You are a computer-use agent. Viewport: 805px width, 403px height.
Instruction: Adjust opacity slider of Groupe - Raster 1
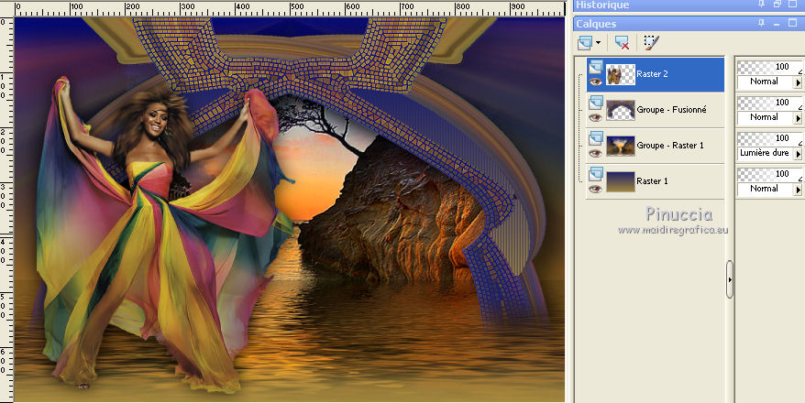pyautogui.click(x=769, y=139)
